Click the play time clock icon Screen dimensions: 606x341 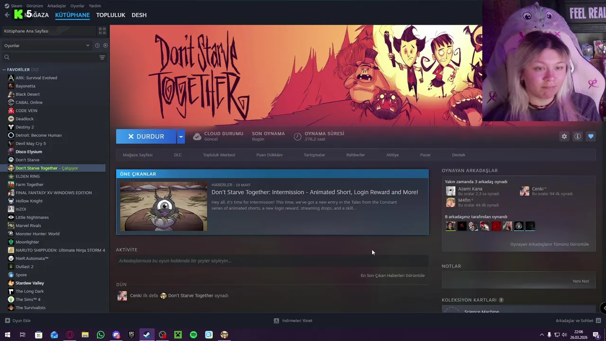297,136
